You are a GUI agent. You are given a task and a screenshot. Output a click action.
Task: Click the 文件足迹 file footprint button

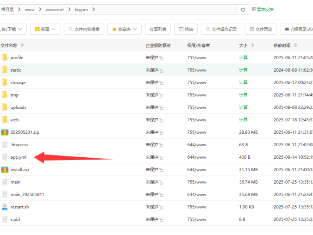260,29
